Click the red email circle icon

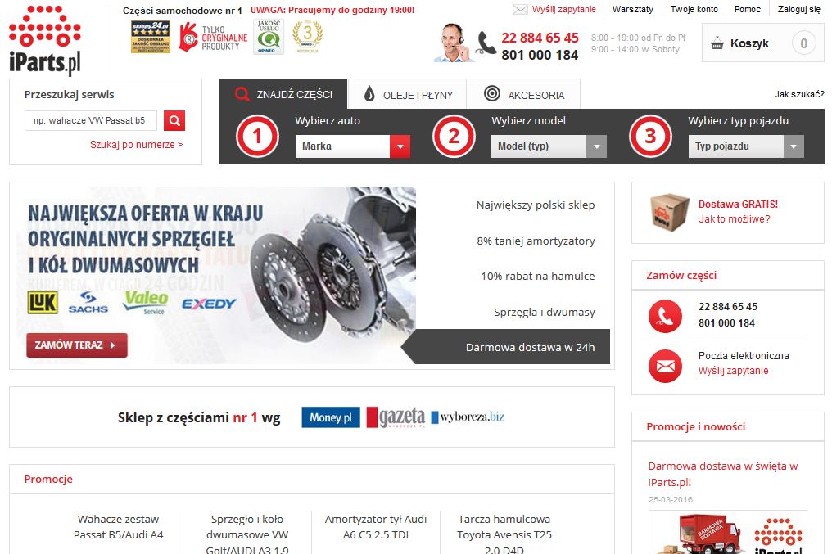tap(665, 366)
